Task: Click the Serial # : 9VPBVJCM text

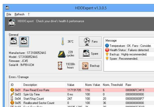Action: (21, 65)
